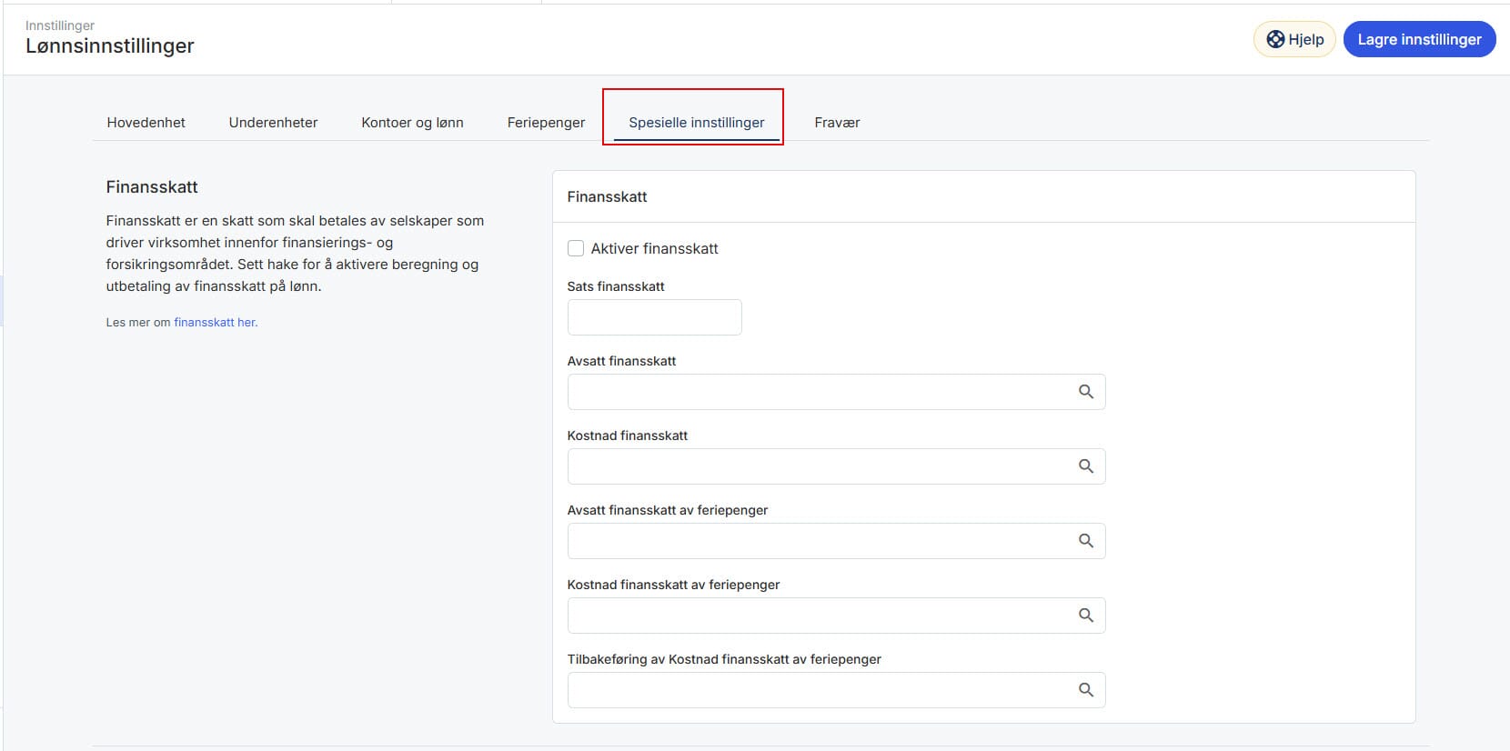Screen dimensions: 1510x751
Task: Open the Fravær tab
Action: pos(837,123)
